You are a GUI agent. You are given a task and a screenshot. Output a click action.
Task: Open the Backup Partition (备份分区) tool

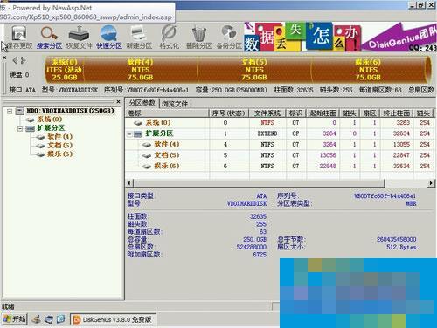coord(229,38)
